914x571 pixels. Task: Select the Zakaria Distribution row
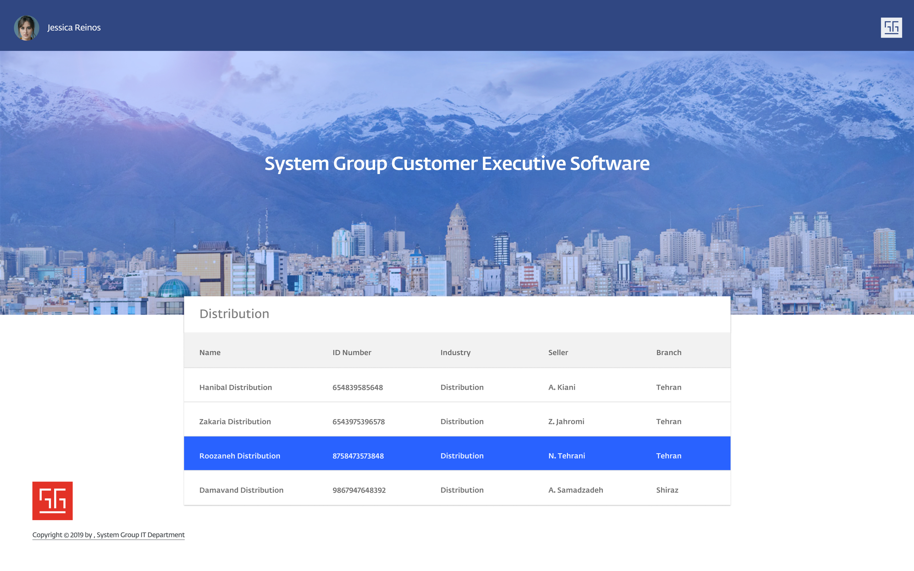tap(235, 422)
